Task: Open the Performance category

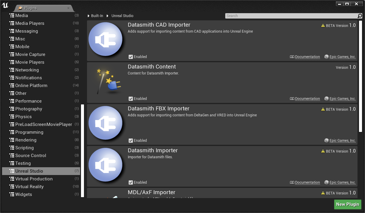Action: (x=41, y=101)
